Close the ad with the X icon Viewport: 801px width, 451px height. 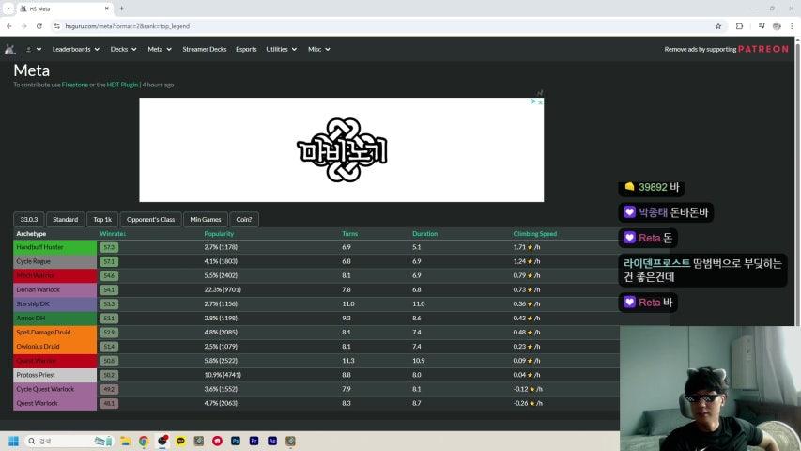541,102
